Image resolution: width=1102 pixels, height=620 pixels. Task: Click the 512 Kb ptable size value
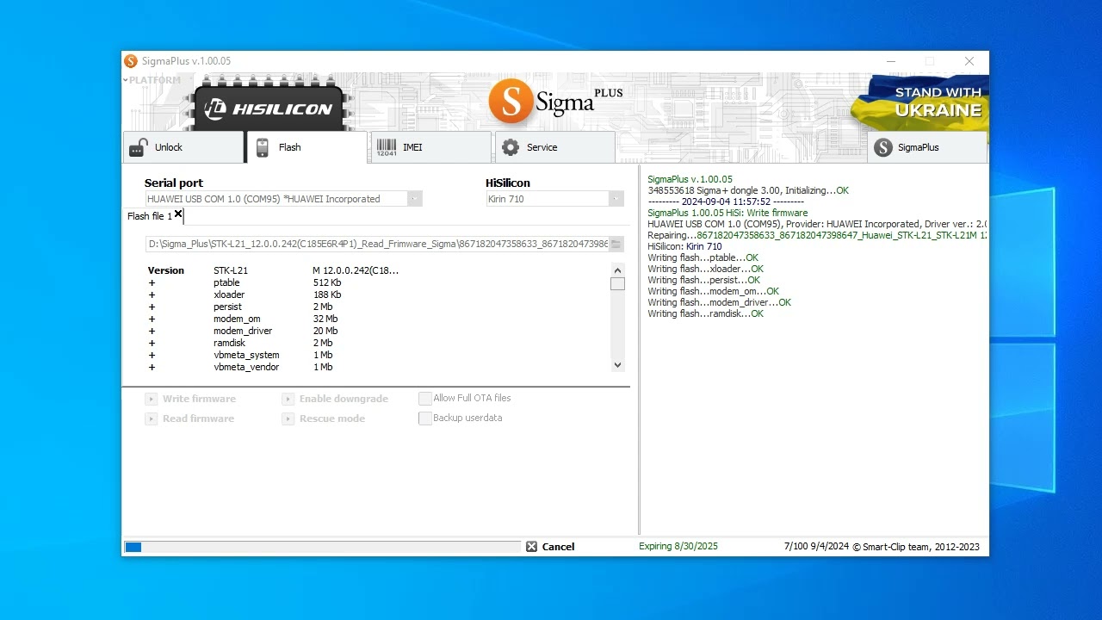(327, 282)
